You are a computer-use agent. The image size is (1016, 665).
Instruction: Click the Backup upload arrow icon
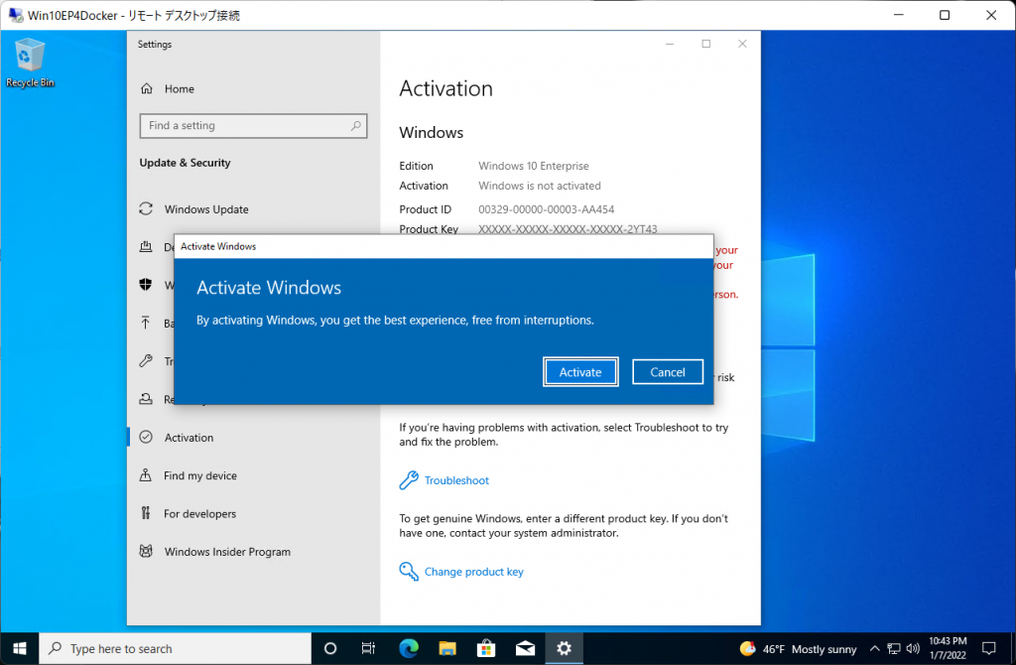coord(146,323)
